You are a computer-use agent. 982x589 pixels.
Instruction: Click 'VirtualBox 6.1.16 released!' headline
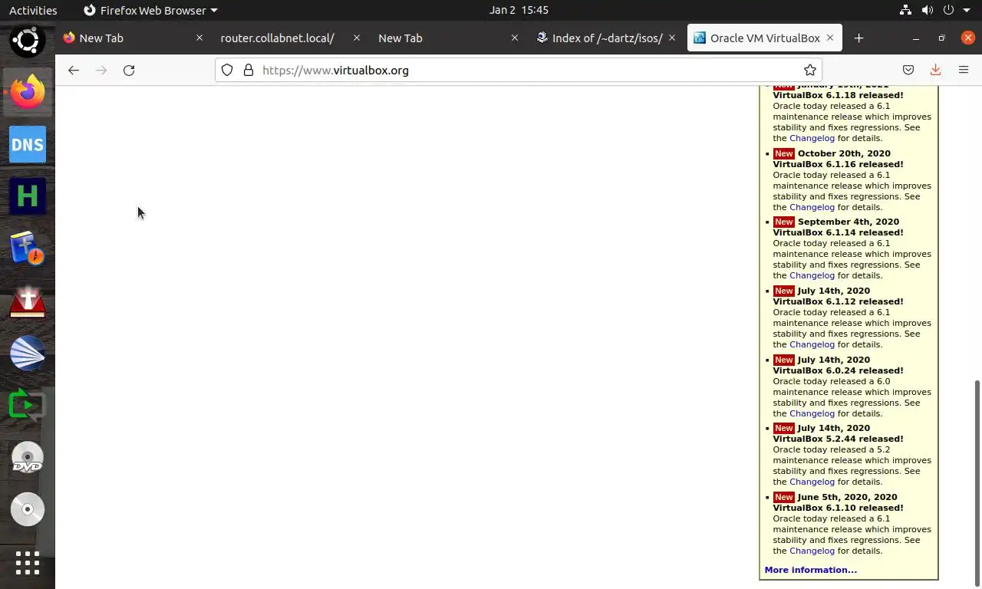click(x=838, y=164)
